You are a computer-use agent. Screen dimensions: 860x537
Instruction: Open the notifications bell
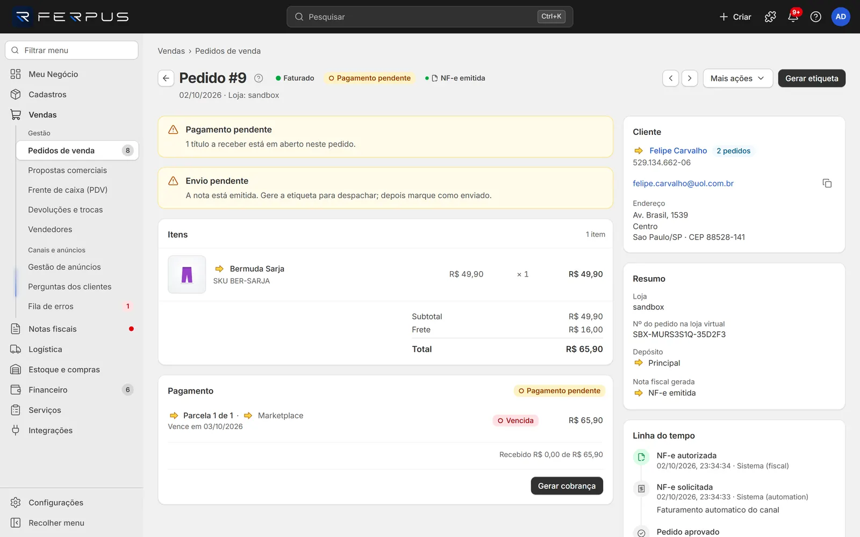coord(793,17)
